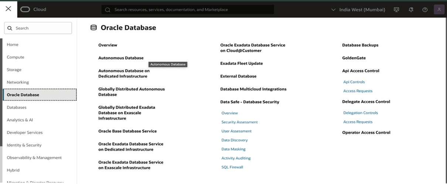Select Databases in the sidebar menu

pos(17,107)
